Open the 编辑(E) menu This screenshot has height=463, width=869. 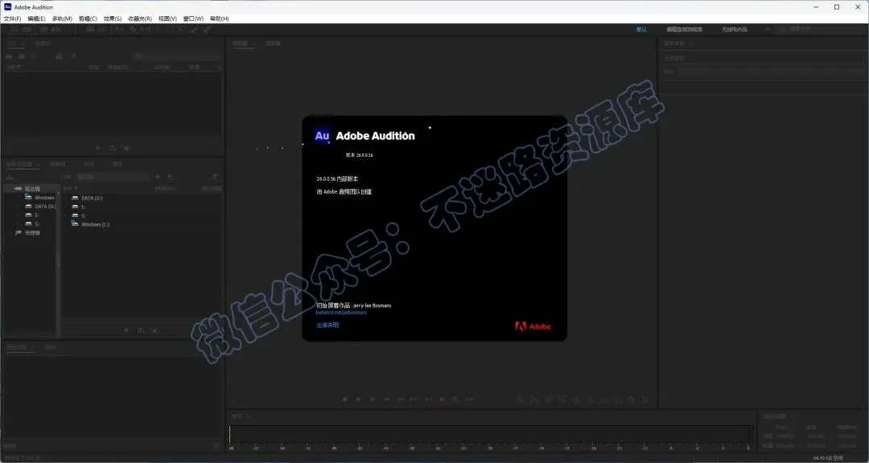tap(36, 18)
